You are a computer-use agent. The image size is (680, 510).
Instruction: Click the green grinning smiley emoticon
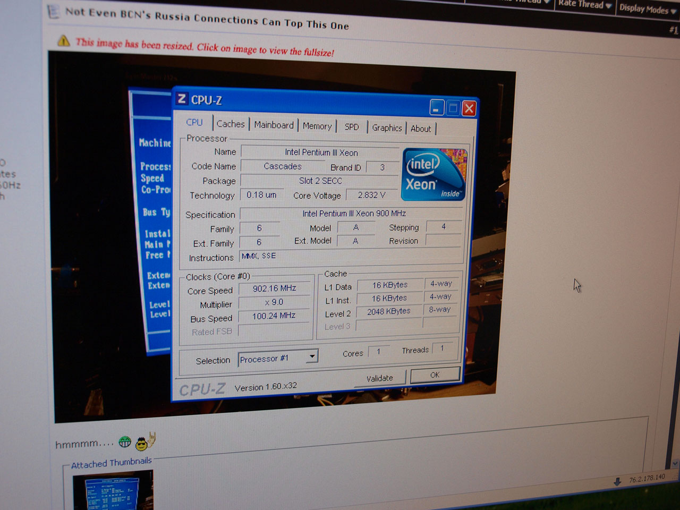(x=125, y=441)
